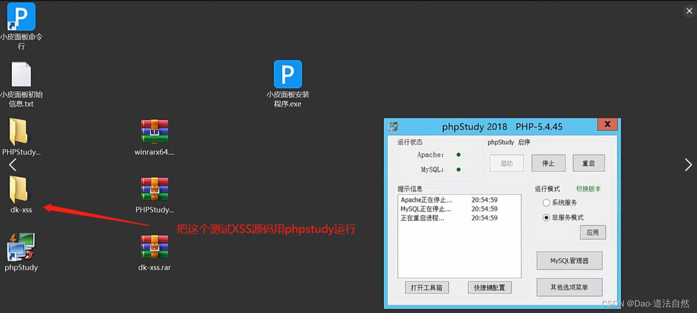Open the MySQL管理器 button
This screenshot has height=313, width=697.
click(x=569, y=260)
